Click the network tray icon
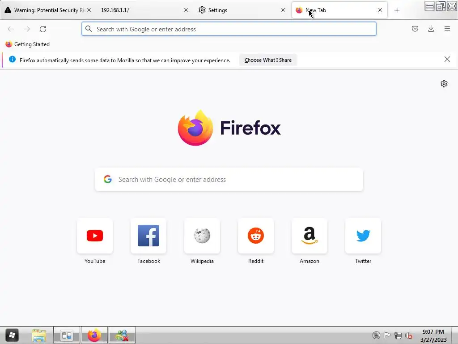The height and width of the screenshot is (344, 458). [x=398, y=335]
